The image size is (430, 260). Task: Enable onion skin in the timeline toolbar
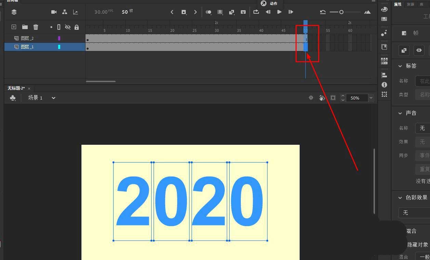[209, 12]
